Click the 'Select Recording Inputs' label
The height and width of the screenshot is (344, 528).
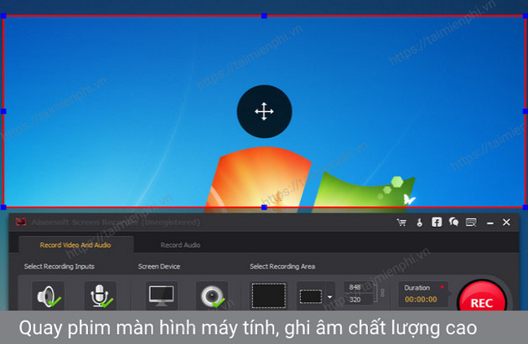[x=60, y=266]
